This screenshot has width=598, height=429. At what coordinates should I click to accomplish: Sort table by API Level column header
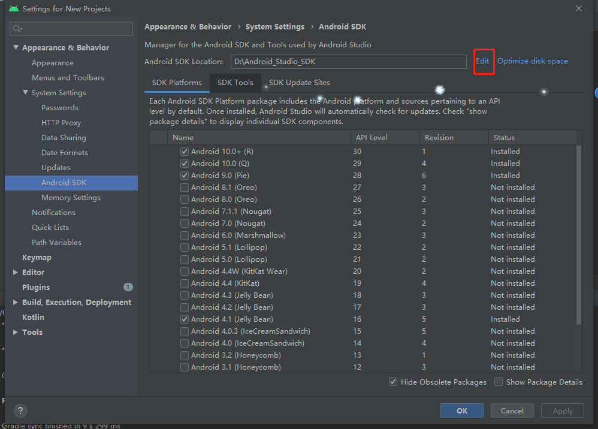[x=385, y=138]
